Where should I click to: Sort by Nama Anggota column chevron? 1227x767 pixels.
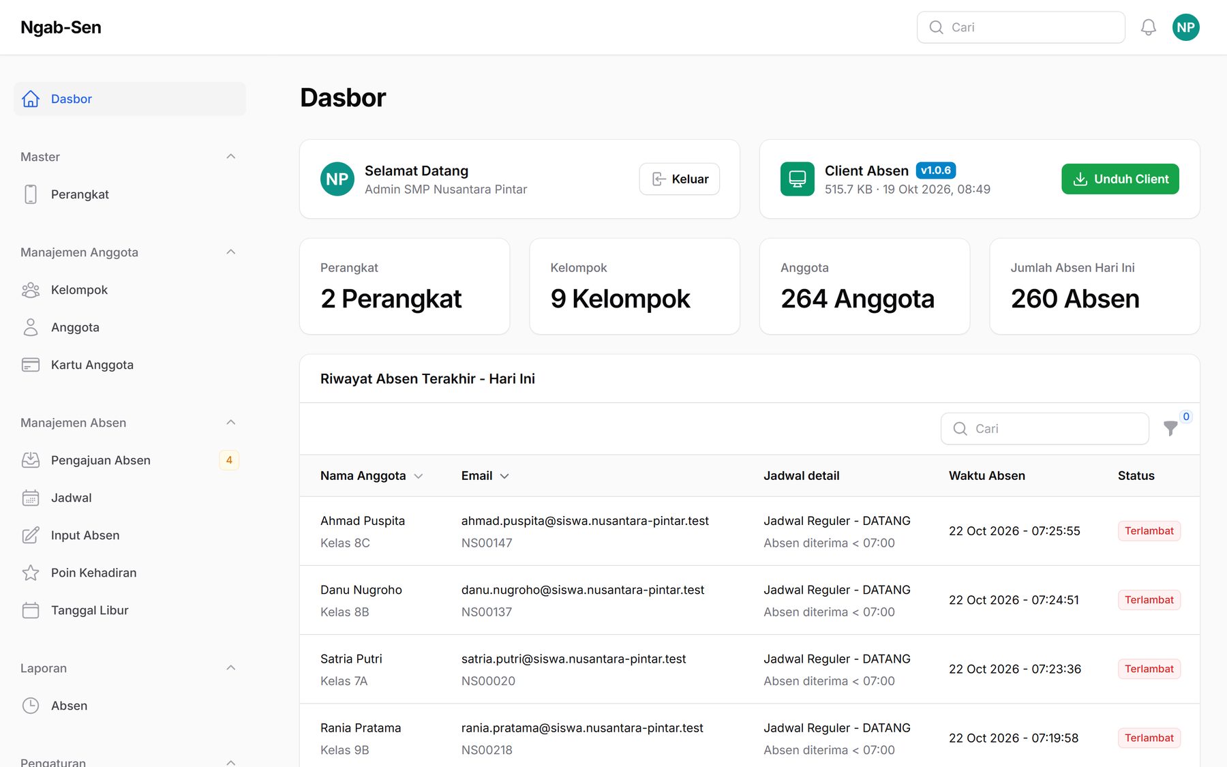[419, 476]
